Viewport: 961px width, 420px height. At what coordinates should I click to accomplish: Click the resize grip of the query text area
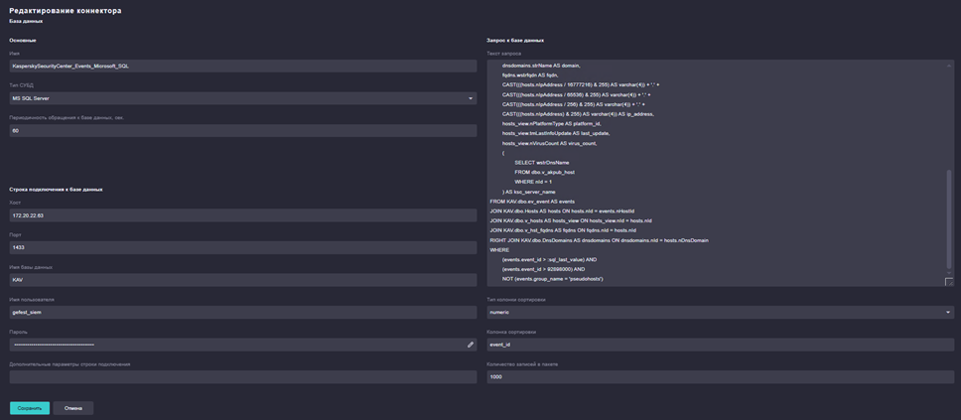tap(949, 282)
